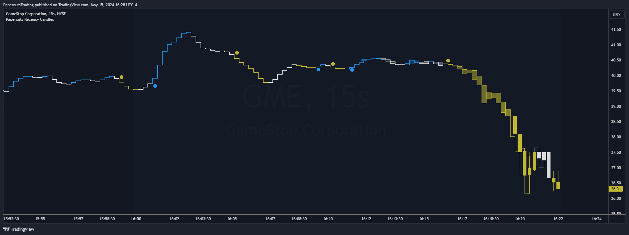Click the 37.50 price axis label
This screenshot has height=235, width=629.
click(616, 153)
